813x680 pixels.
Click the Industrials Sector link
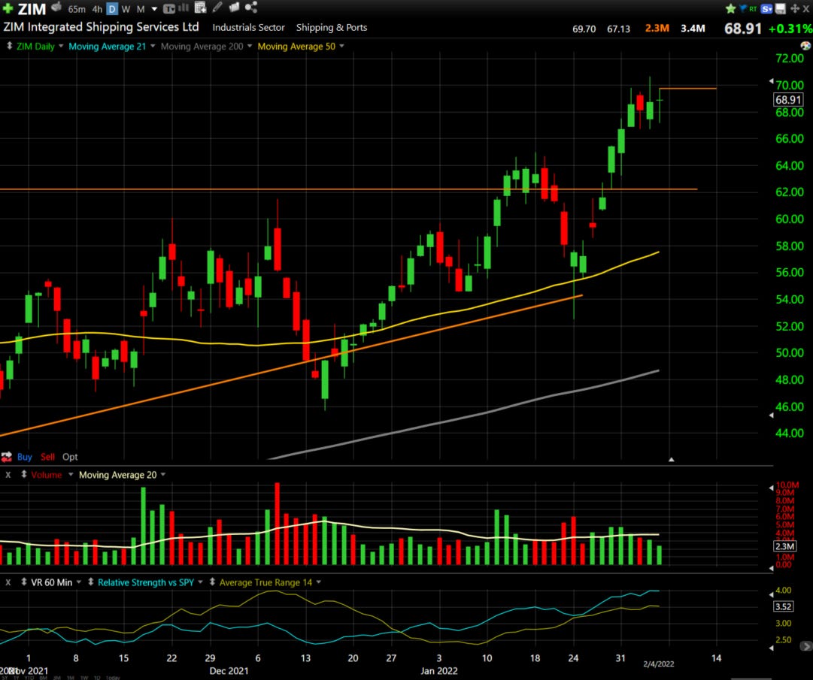pos(248,28)
